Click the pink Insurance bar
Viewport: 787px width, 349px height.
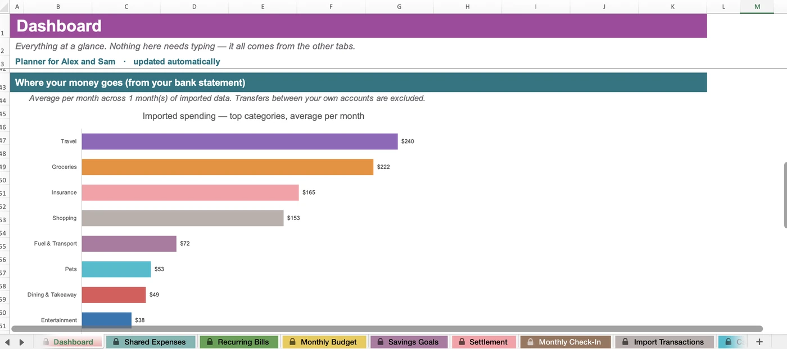coord(190,192)
